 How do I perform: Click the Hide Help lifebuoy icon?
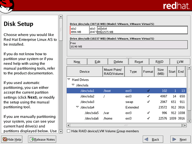pos(5,139)
